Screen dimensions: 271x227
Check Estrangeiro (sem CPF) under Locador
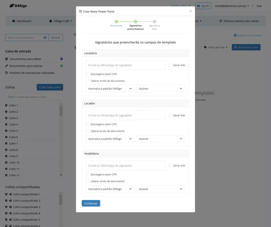click(x=87, y=124)
